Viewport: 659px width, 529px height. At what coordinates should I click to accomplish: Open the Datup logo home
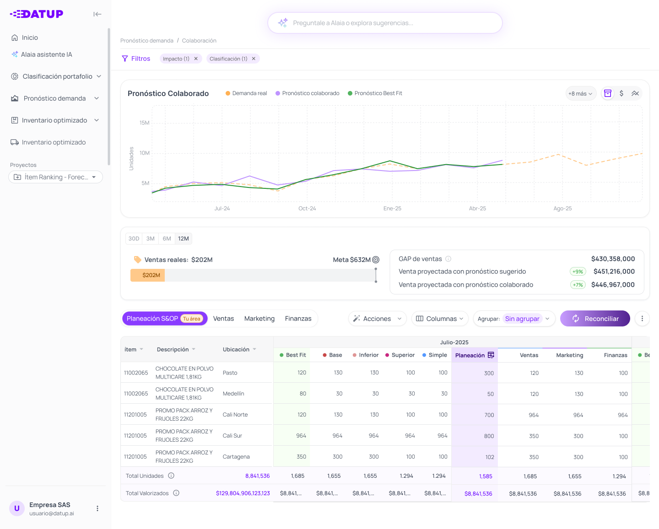click(37, 14)
